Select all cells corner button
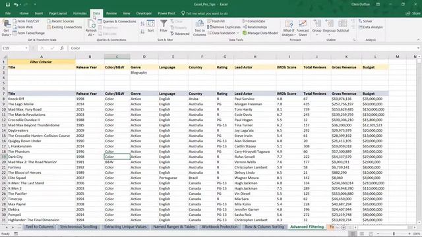Image resolution: width=422 pixels, height=237 pixels. (x=5, y=57)
